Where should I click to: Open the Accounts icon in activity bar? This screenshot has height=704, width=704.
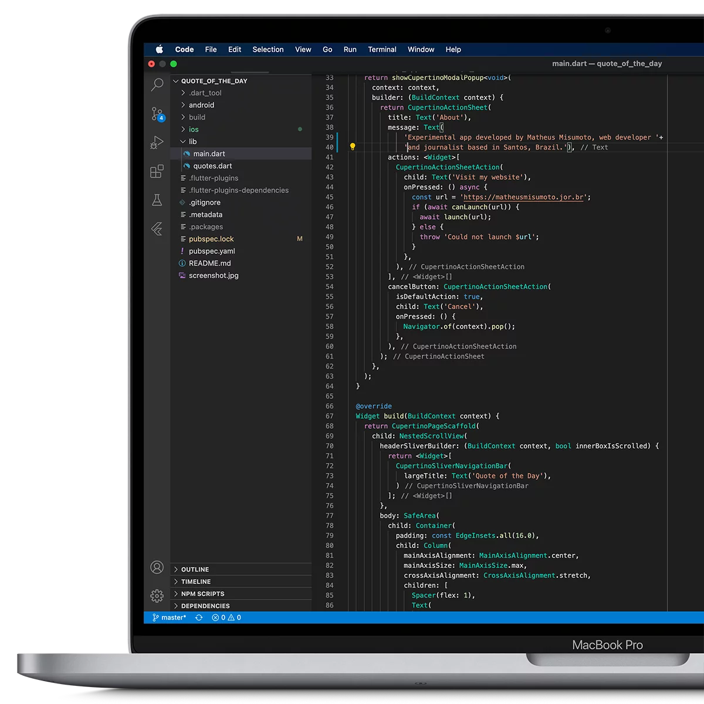pos(157,567)
